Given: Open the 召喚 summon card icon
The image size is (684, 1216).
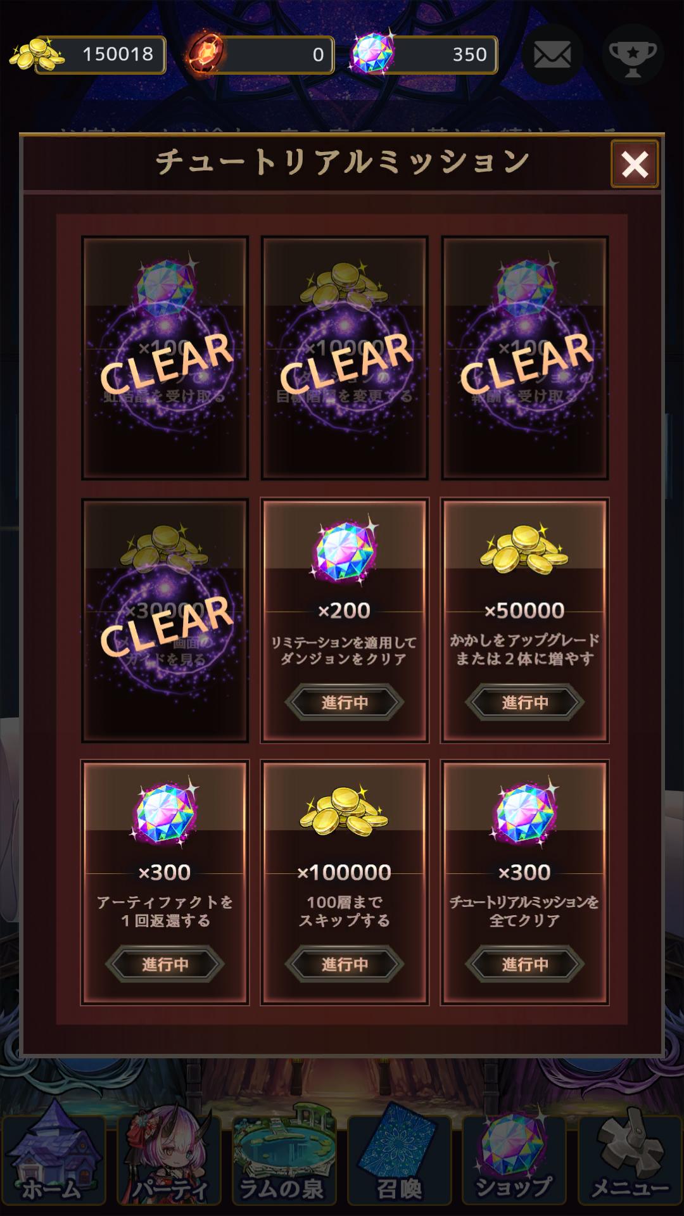Looking at the screenshot, I should 399,1161.
